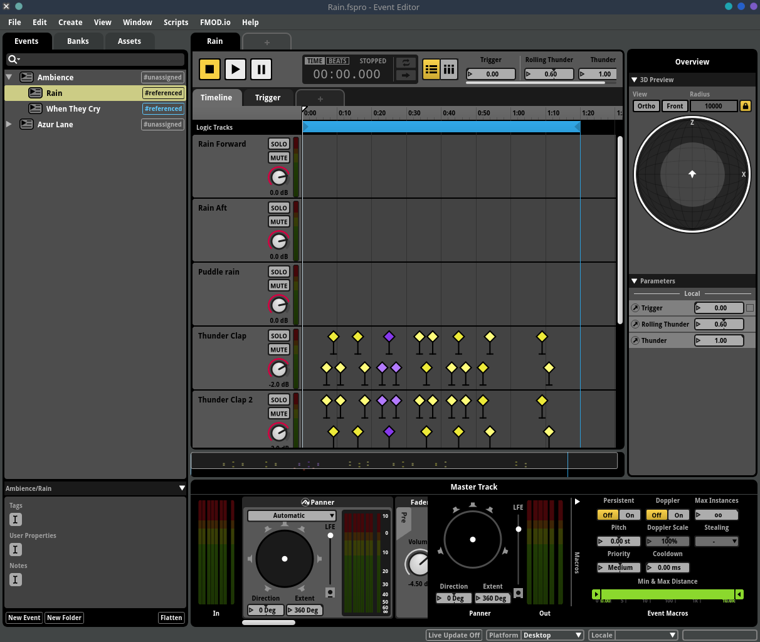Viewport: 760px width, 642px height.
Task: Open the Stealing dropdown
Action: click(717, 541)
